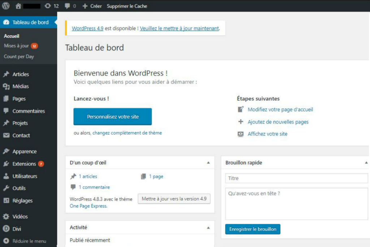Click the Vidéos gear icon
370x247 pixels.
click(6, 217)
